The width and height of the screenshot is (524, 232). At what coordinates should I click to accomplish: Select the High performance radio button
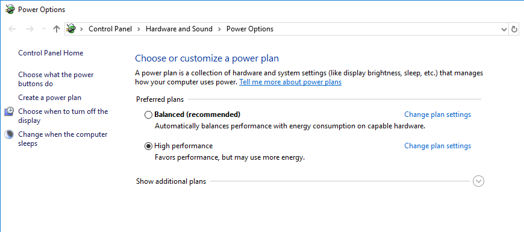coord(148,146)
